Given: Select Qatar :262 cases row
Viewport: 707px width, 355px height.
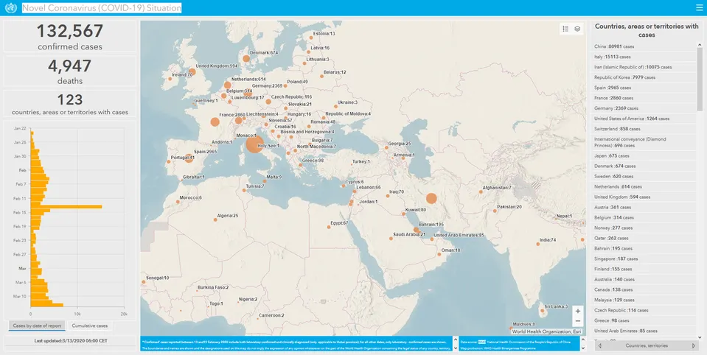Looking at the screenshot, I should click(x=644, y=239).
